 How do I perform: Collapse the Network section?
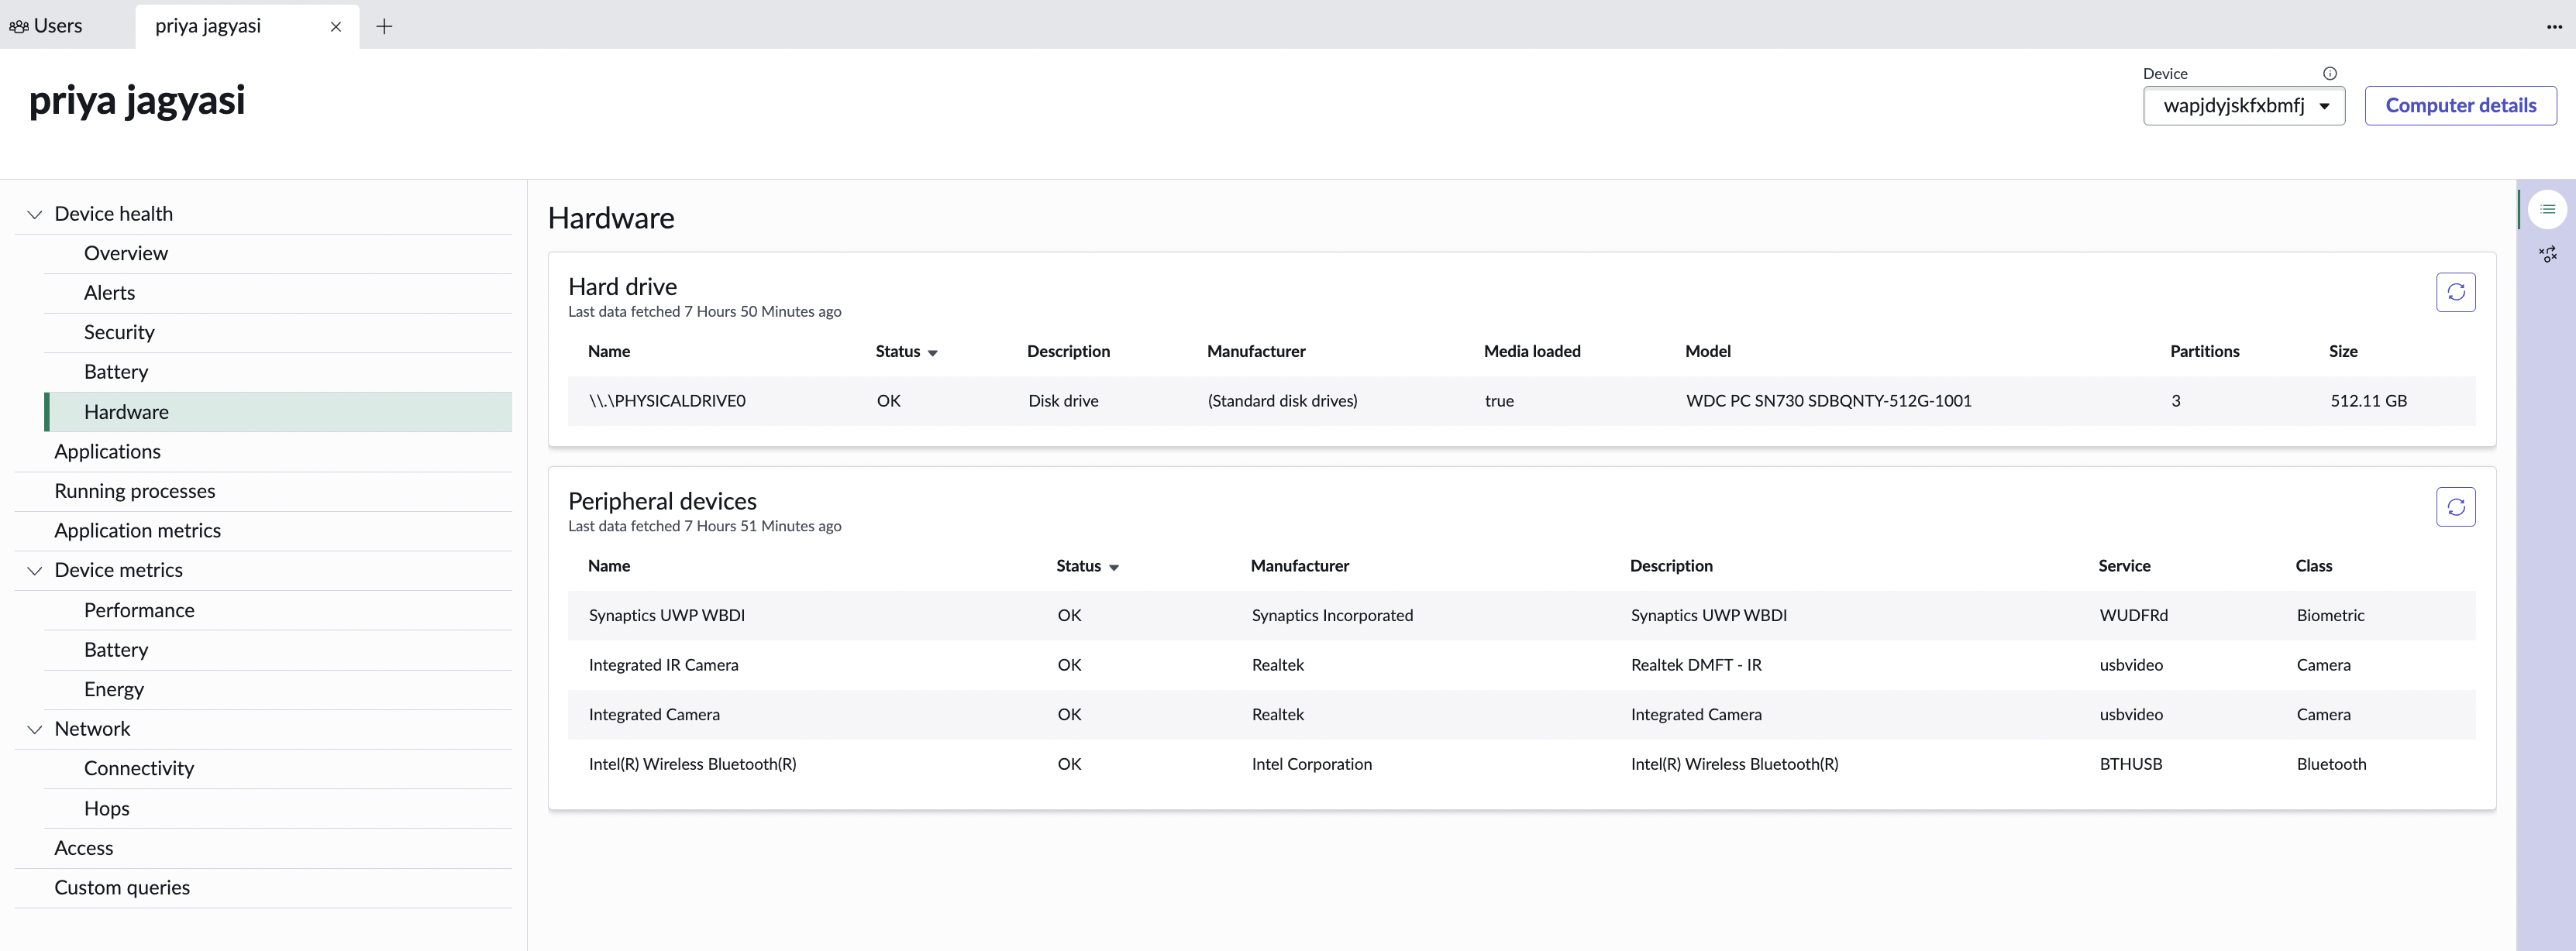pyautogui.click(x=34, y=730)
